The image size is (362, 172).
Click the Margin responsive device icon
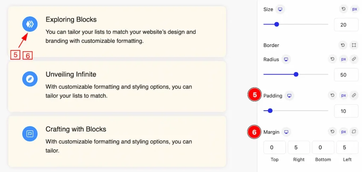[286, 132]
